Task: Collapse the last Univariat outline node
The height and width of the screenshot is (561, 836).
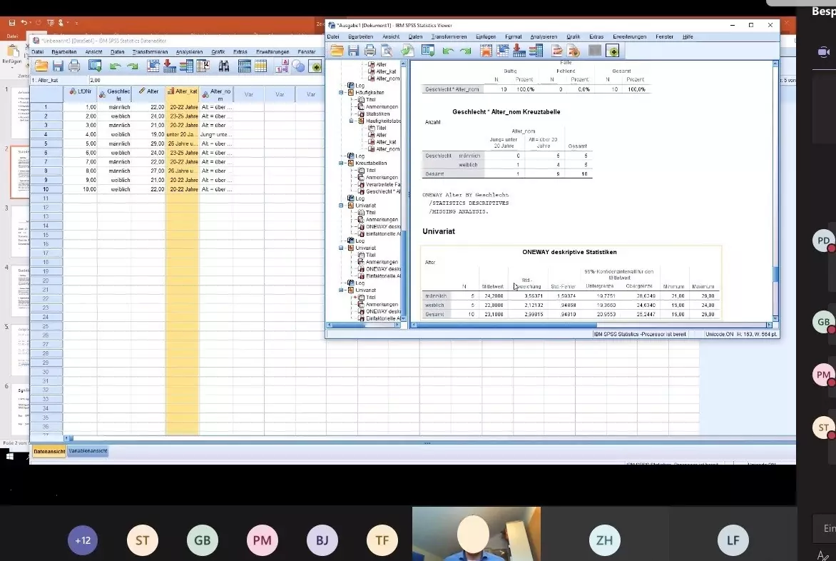Action: click(342, 290)
